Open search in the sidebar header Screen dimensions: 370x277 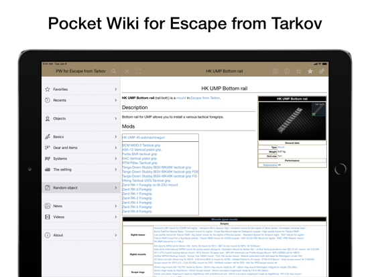[113, 71]
